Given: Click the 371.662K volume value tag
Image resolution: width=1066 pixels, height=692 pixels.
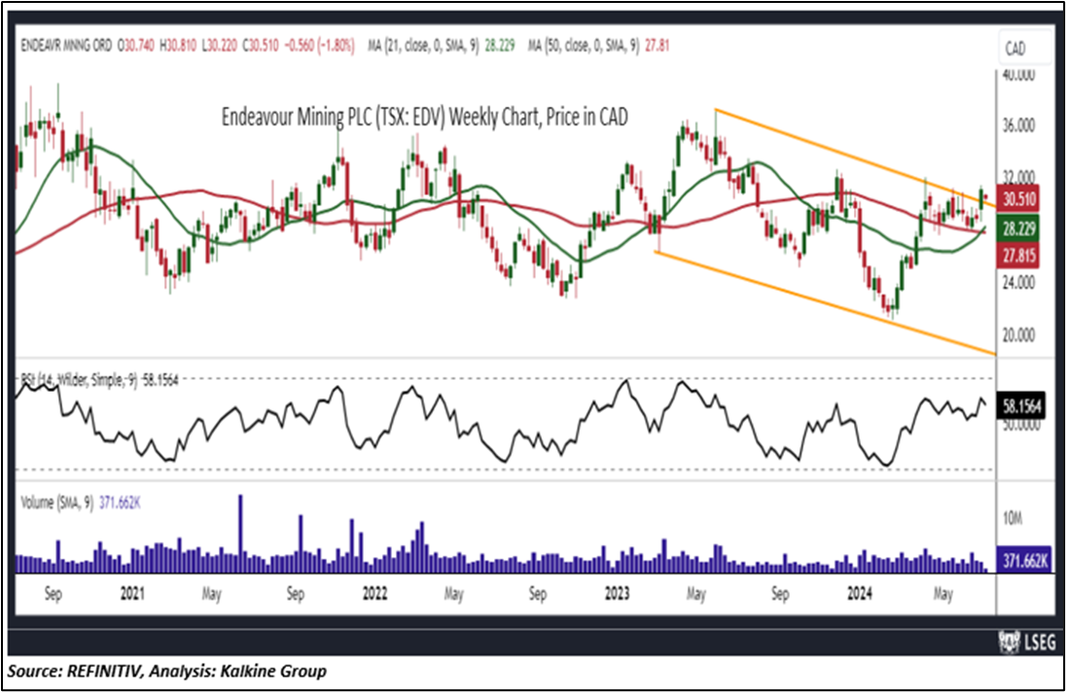Looking at the screenshot, I should 1024,560.
